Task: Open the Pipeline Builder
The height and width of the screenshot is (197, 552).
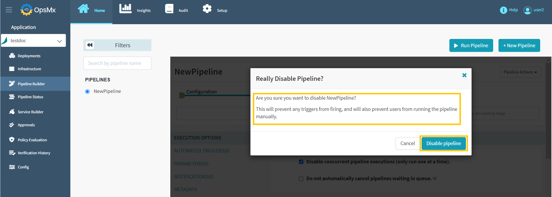Action: (x=31, y=83)
